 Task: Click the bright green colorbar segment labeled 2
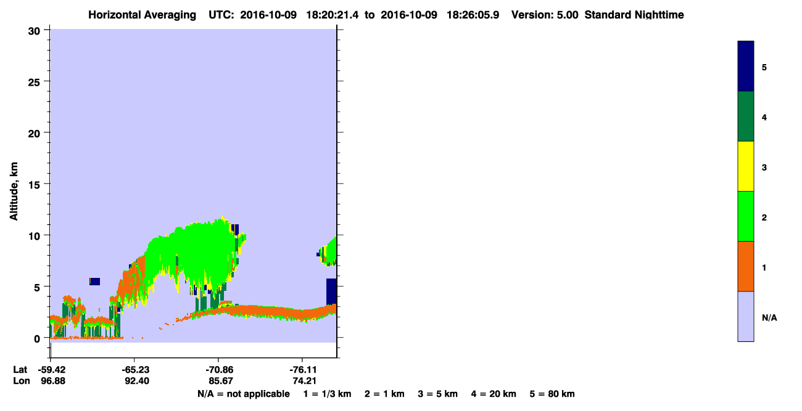pos(745,216)
